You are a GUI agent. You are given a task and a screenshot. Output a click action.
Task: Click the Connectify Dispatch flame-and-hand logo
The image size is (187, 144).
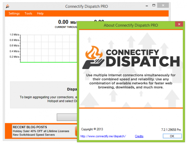click(93, 57)
